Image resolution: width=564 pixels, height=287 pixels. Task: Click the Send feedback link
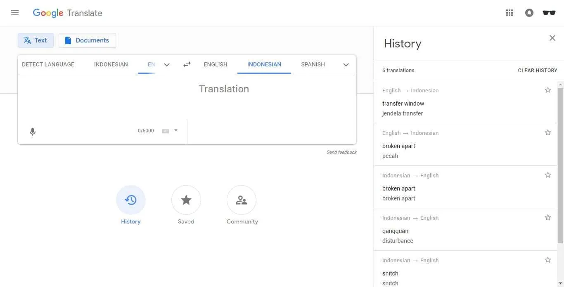click(x=341, y=152)
